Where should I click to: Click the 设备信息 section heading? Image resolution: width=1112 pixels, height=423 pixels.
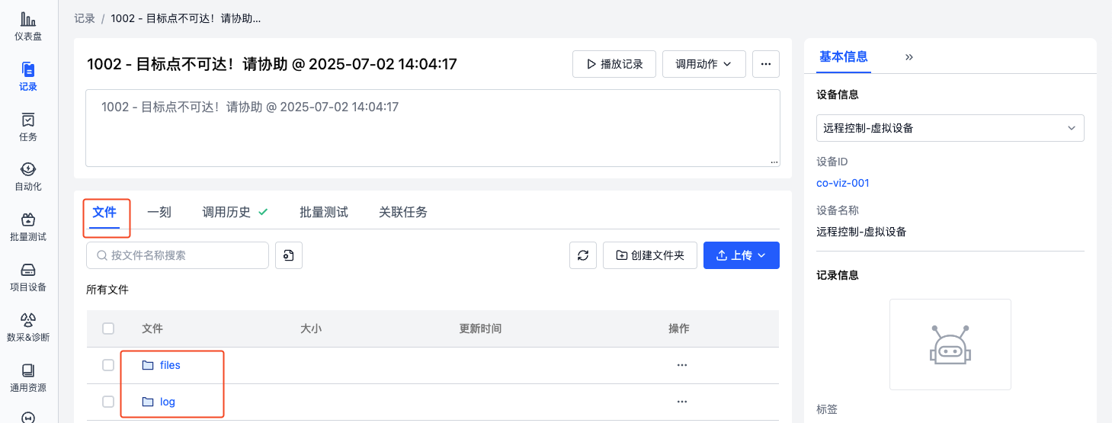coord(838,95)
